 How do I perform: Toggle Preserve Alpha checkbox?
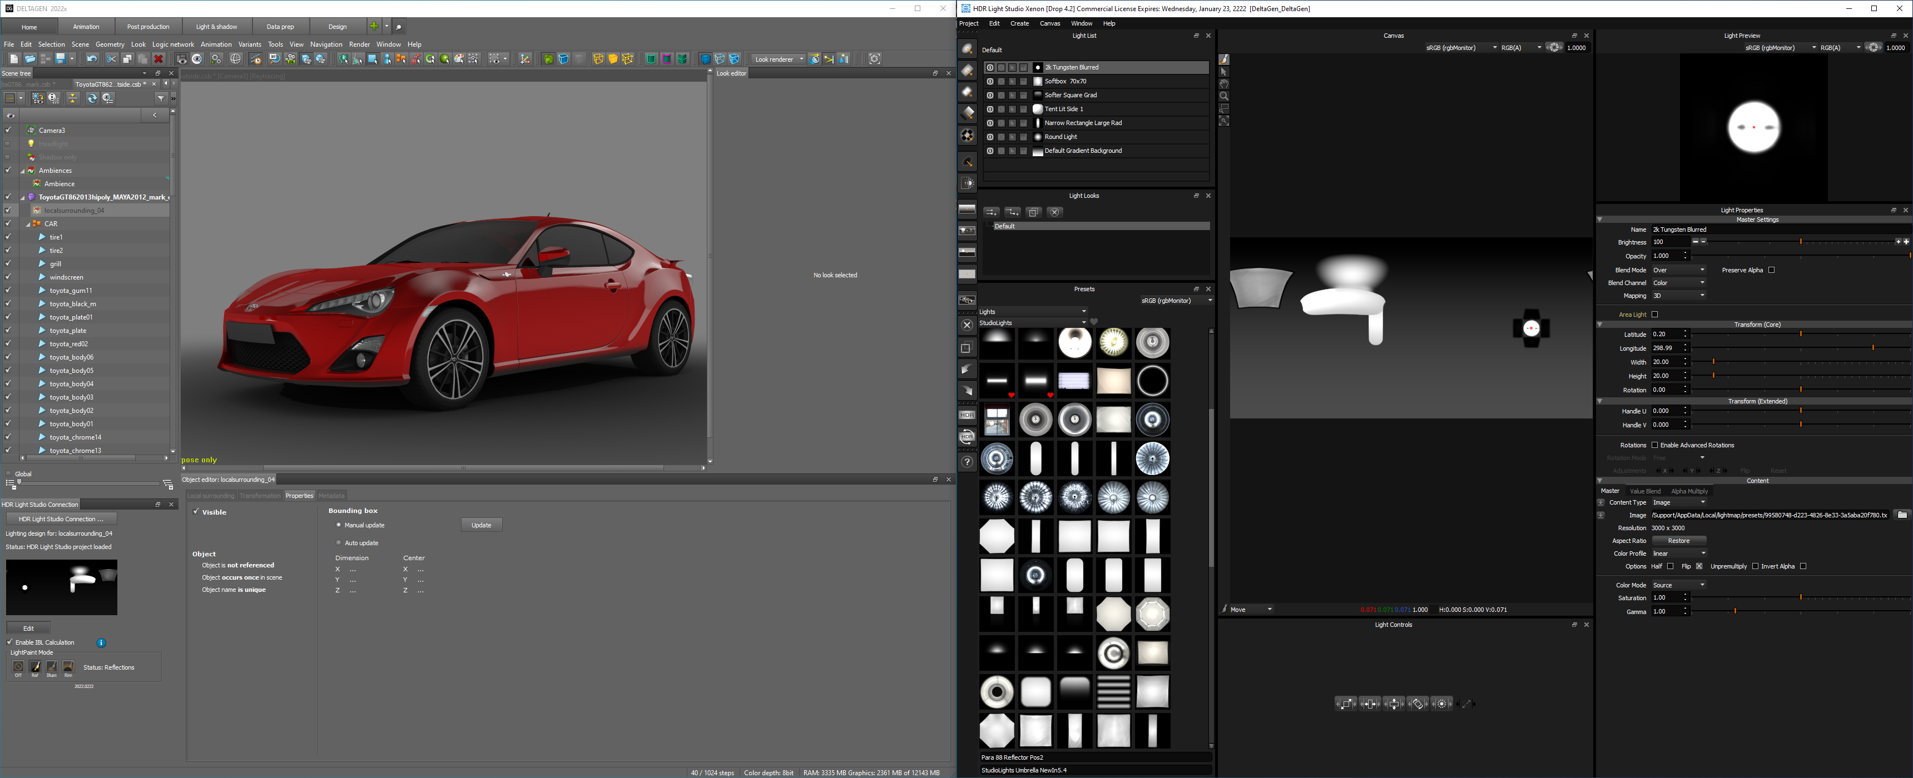click(x=1771, y=270)
